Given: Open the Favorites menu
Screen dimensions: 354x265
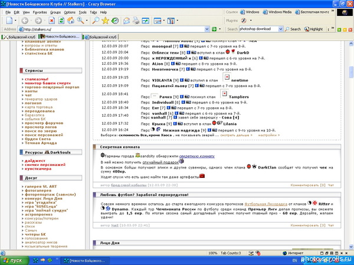Looking at the screenshot, I should pos(40,12).
